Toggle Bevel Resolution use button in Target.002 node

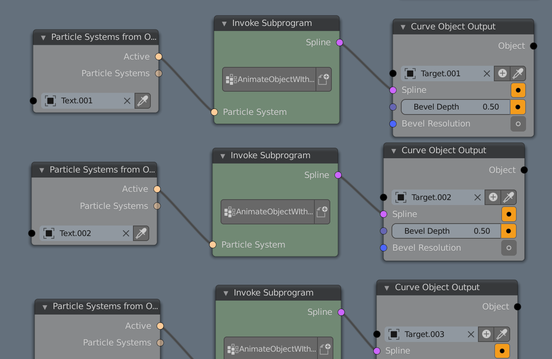pyautogui.click(x=509, y=248)
